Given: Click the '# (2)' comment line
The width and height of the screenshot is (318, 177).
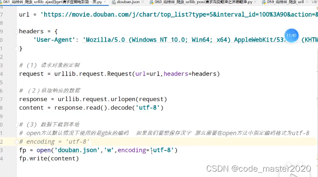Looking at the screenshot, I should pos(50,90).
